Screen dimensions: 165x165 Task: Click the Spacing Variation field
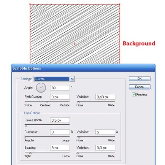105,148
